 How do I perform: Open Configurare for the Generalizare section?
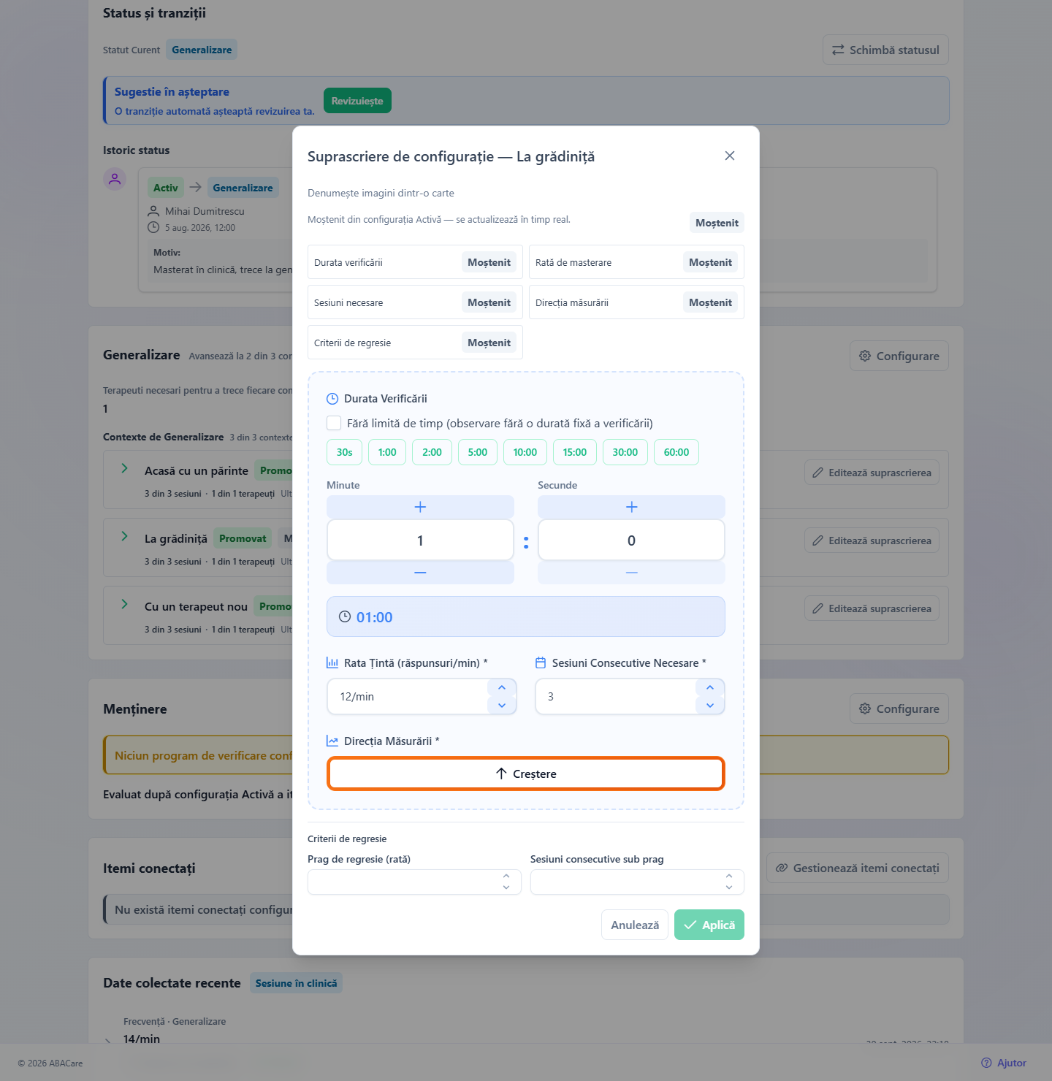tap(899, 356)
